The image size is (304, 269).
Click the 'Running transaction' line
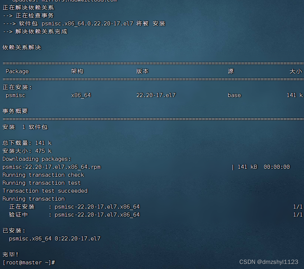pyautogui.click(x=33, y=199)
